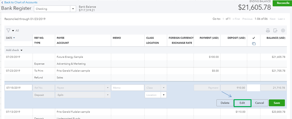The height and width of the screenshot is (119, 292).
Task: Click the funnel filter icon
Action: pyautogui.click(x=9, y=30)
